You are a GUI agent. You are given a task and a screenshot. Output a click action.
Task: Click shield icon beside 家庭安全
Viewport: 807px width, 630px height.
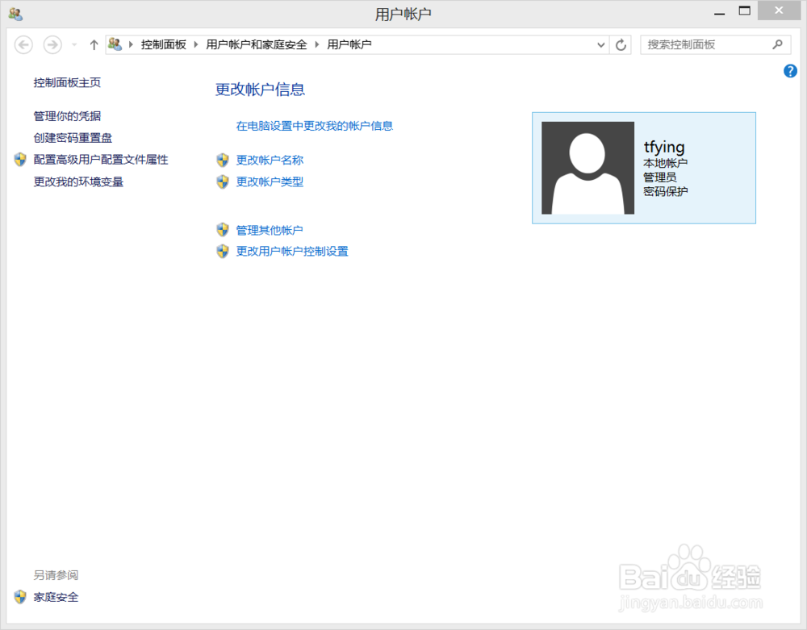20,597
